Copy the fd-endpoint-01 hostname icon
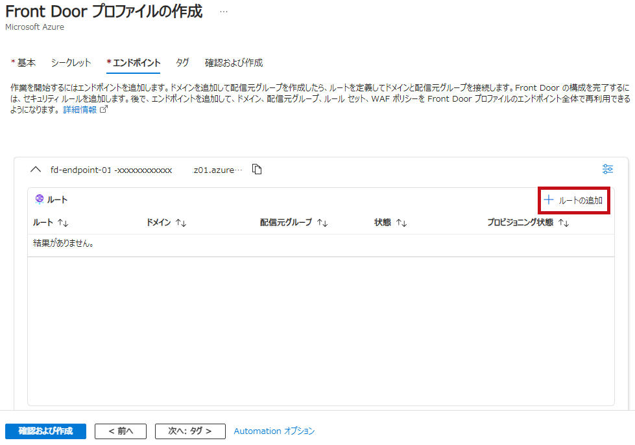The width and height of the screenshot is (635, 445). tap(257, 169)
